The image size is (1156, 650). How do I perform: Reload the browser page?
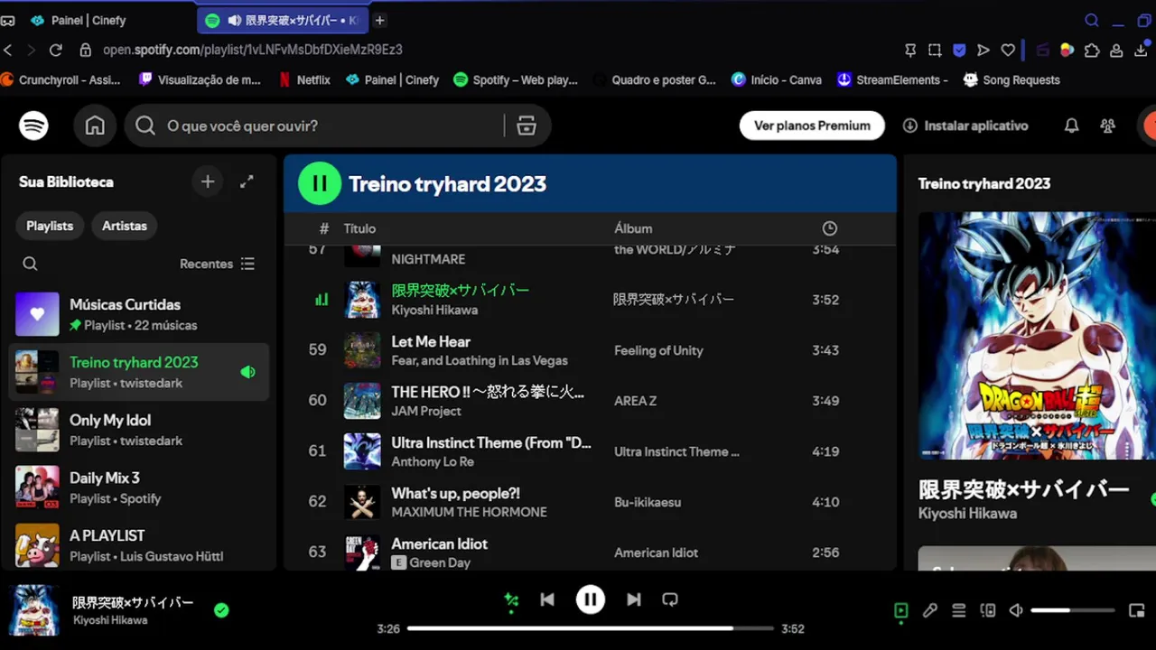coord(56,51)
